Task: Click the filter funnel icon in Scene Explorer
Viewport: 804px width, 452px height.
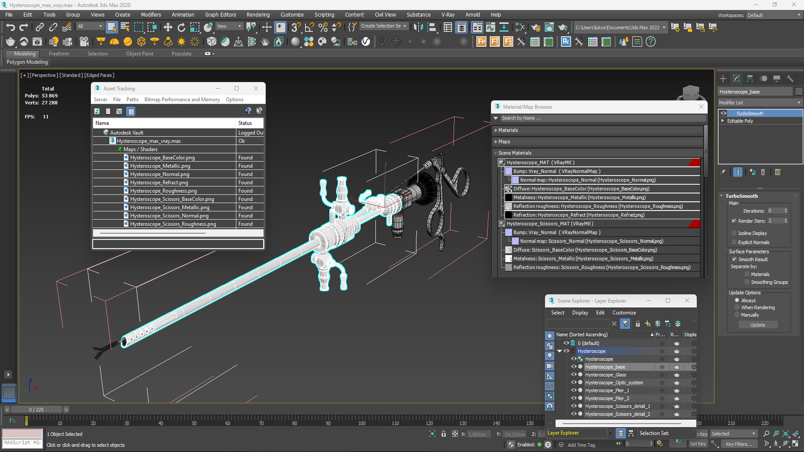Action: (625, 324)
